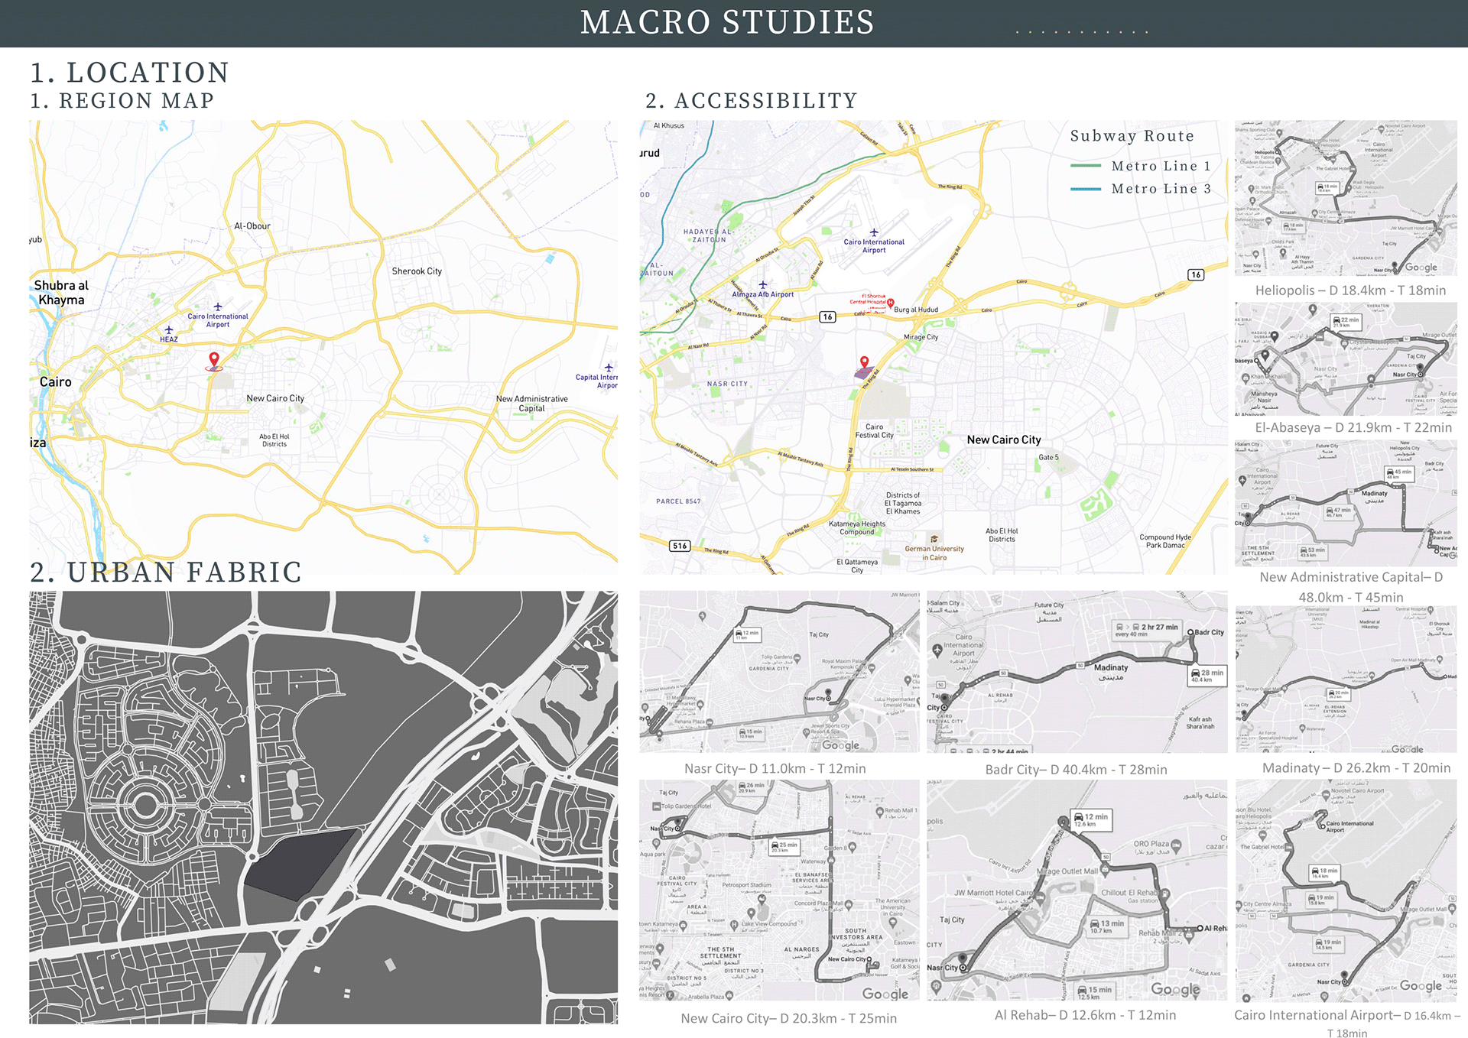The width and height of the screenshot is (1468, 1038).
Task: Click the 'Metro Line 1' legend label
Action: tap(1161, 166)
